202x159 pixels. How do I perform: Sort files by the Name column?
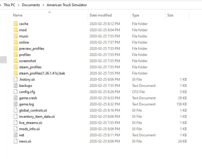click(18, 15)
